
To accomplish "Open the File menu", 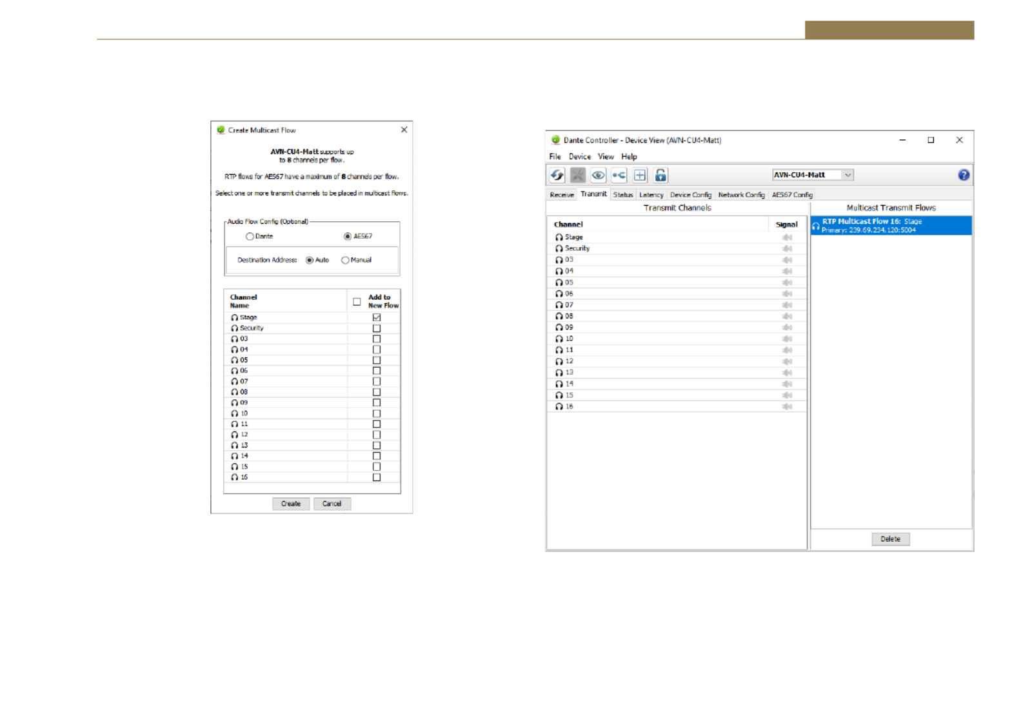I will pos(555,157).
